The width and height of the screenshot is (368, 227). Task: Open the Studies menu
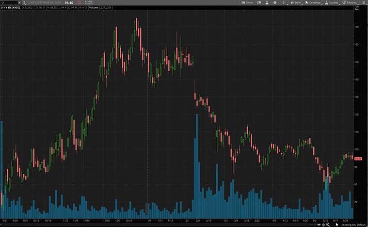pyautogui.click(x=331, y=2)
